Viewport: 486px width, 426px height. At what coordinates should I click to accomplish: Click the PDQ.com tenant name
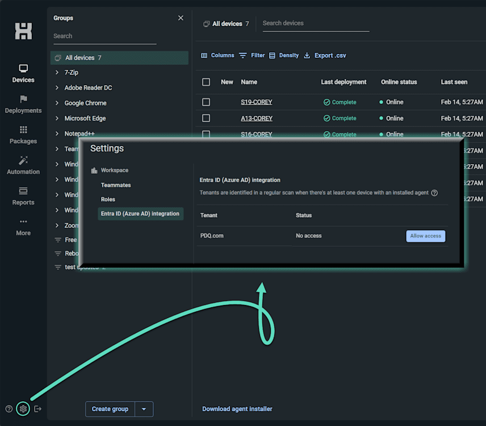pos(212,236)
